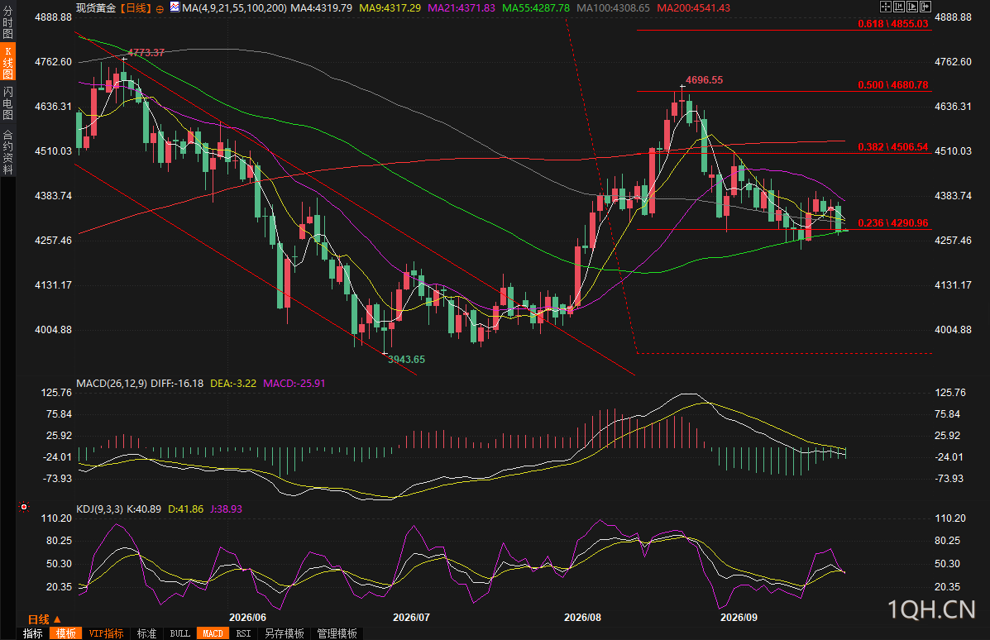
Task: Click the J:38.93 value in KDJ
Action: pyautogui.click(x=226, y=509)
